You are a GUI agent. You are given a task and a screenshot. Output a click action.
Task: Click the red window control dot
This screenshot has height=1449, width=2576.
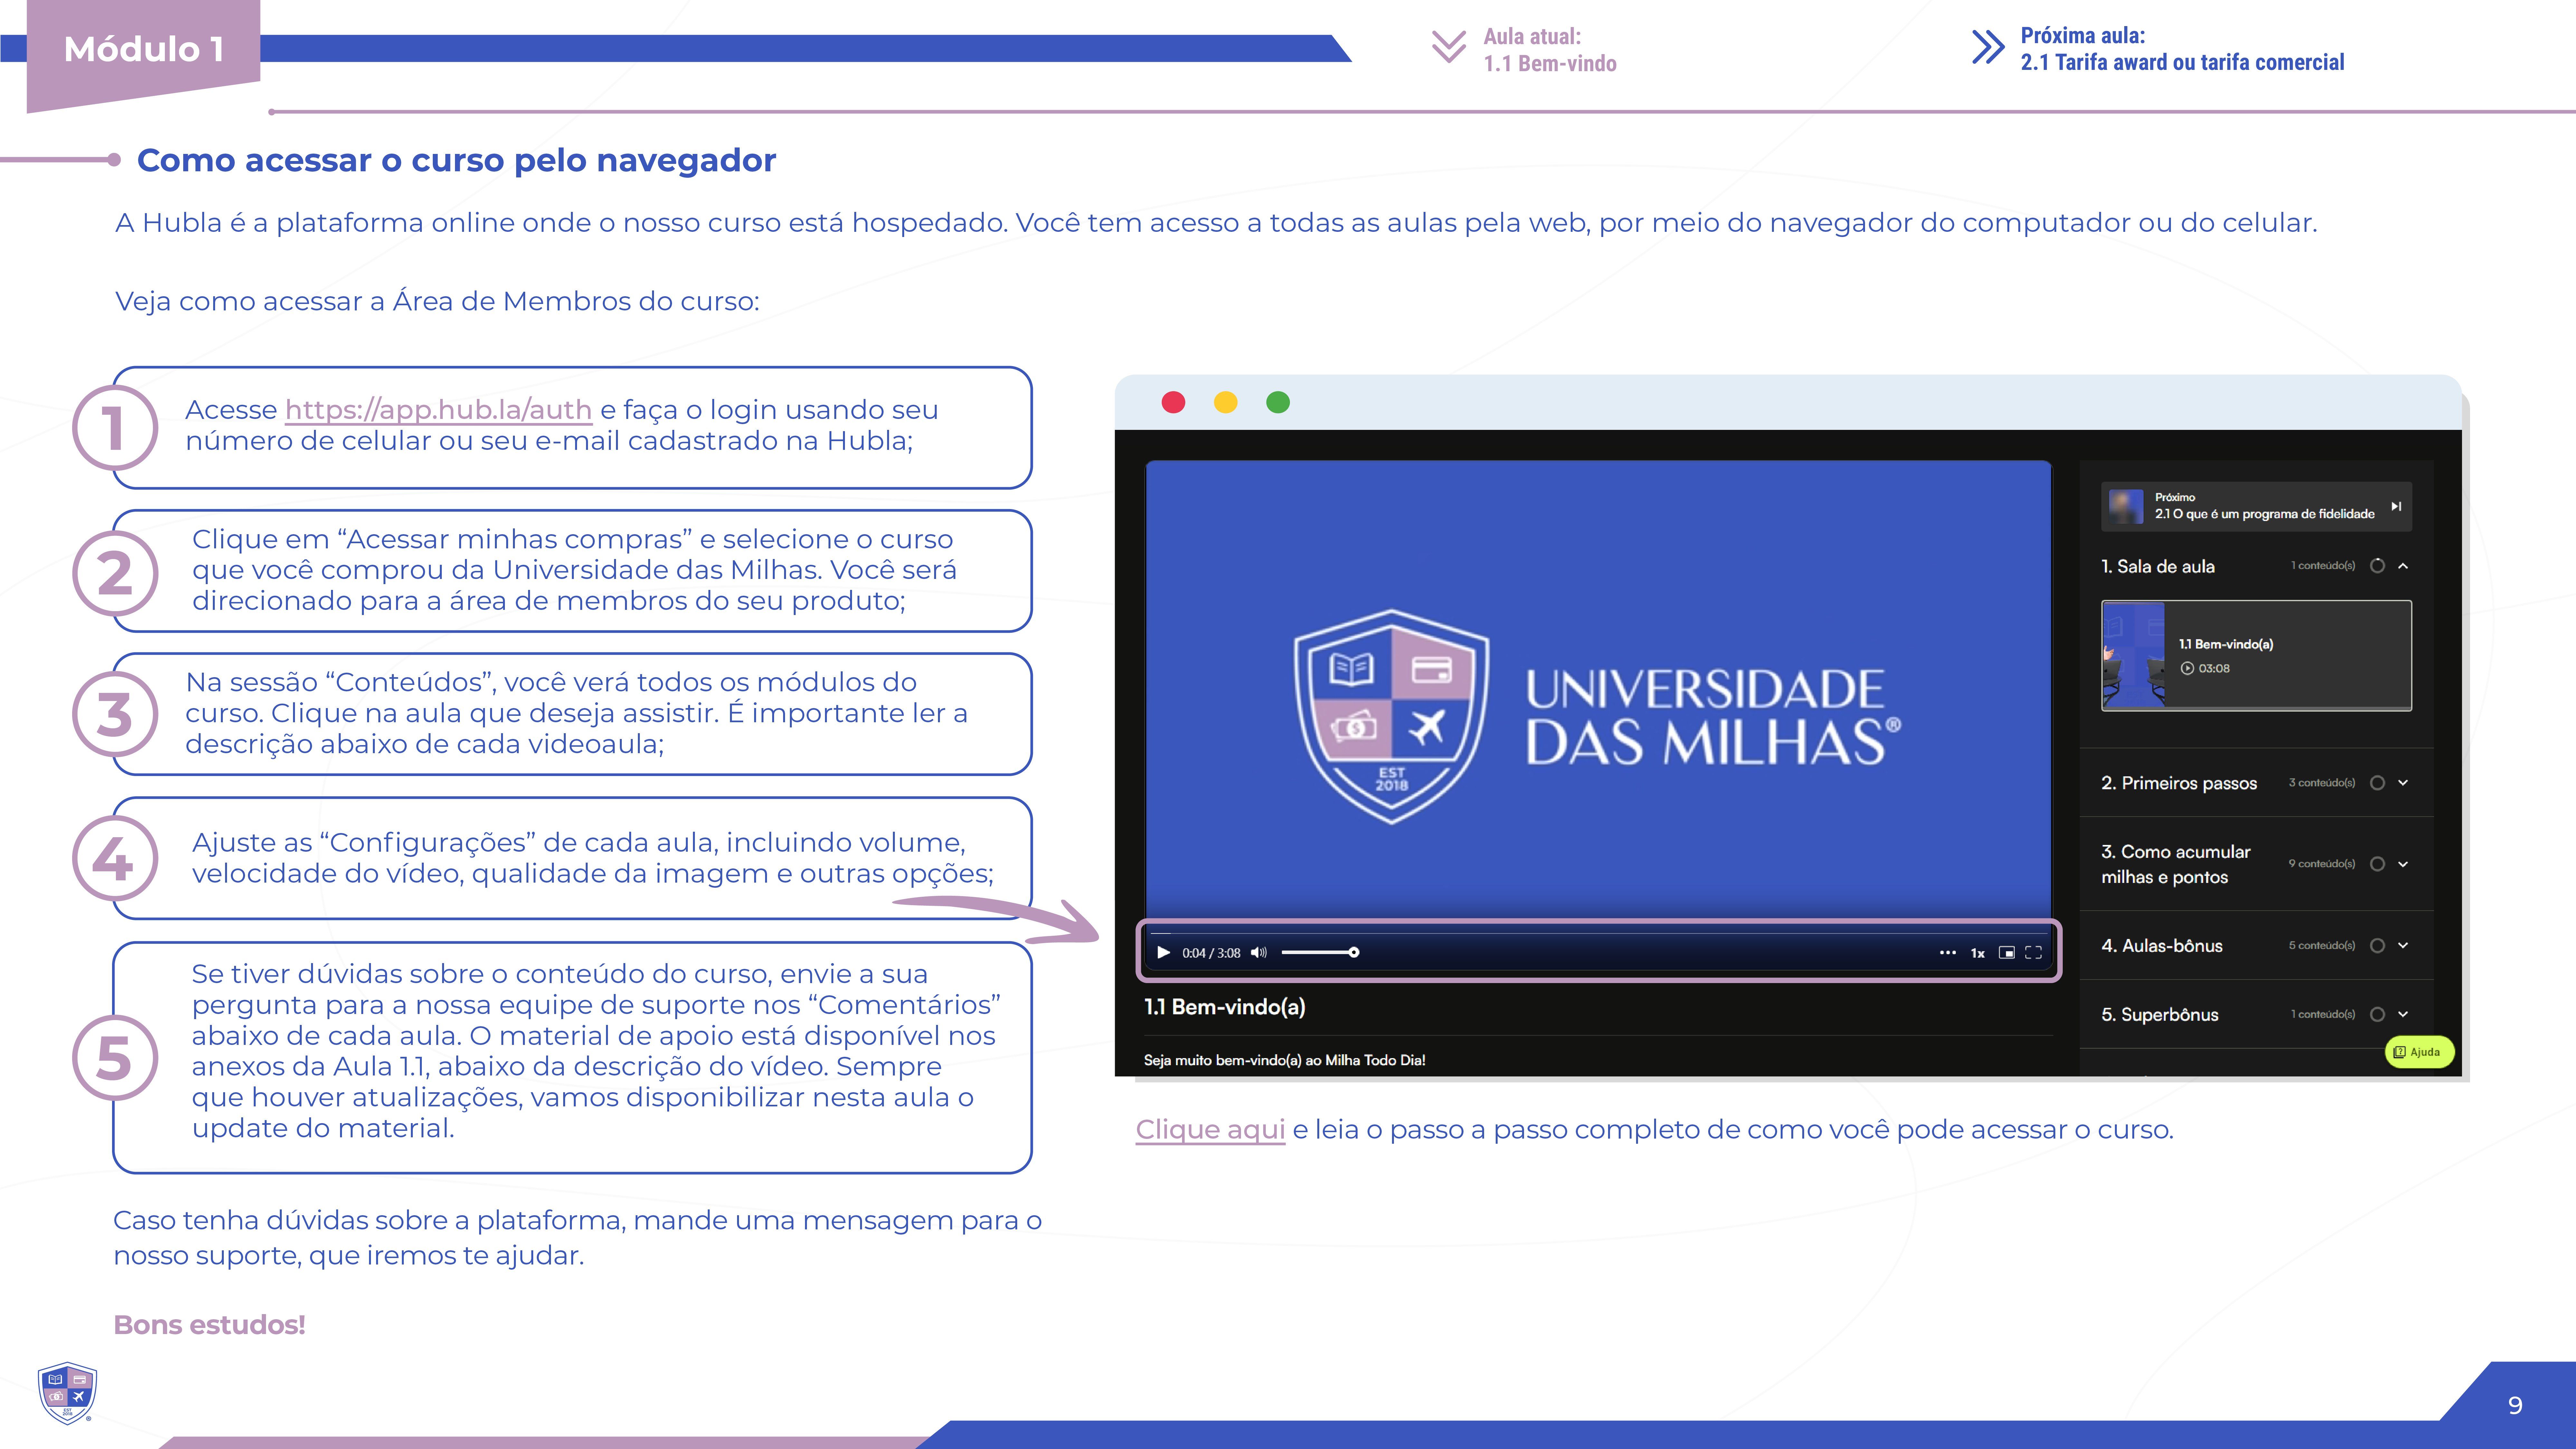tap(1173, 402)
